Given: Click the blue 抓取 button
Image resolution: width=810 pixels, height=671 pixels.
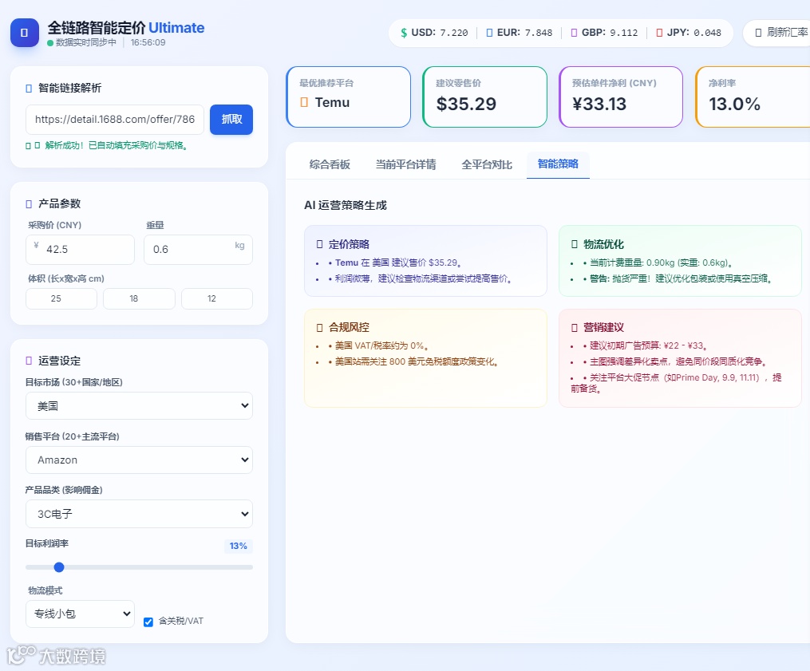Looking at the screenshot, I should click(231, 120).
